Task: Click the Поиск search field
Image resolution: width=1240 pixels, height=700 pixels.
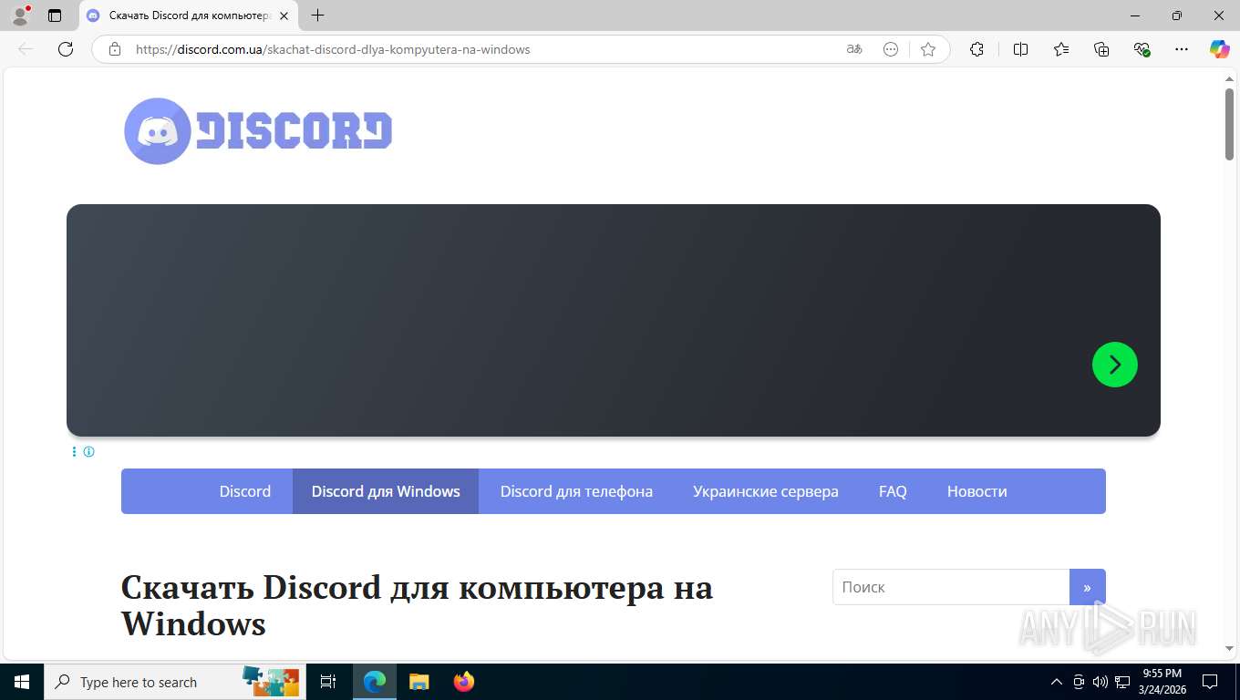Action: point(951,587)
